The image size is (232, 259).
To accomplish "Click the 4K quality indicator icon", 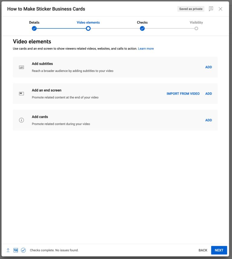I will [15, 250].
